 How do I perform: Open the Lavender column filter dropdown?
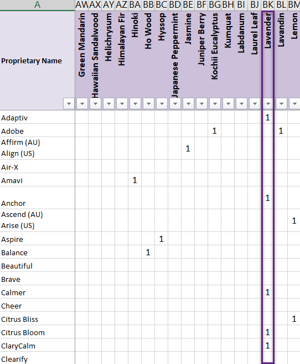[268, 104]
